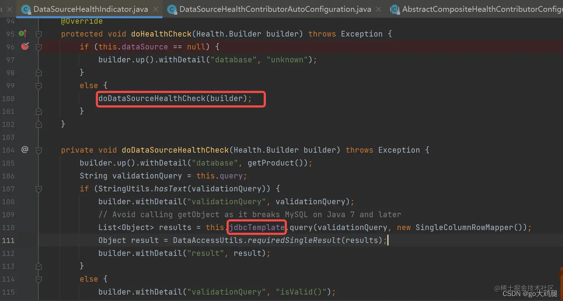The image size is (563, 301).
Task: Click SingleColumnRowMapper on line 110
Action: coord(464,227)
